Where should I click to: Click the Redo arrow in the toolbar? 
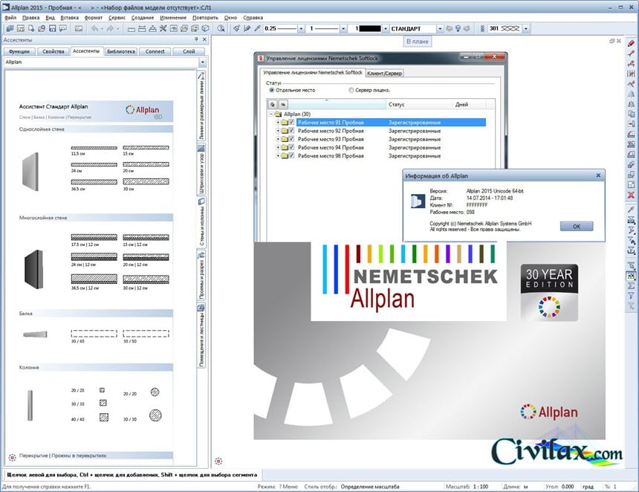click(110, 28)
